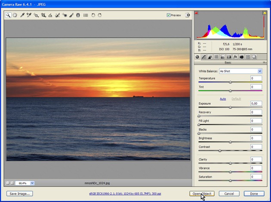Disable the Preview checkbox
271x202 pixels.
[169, 15]
